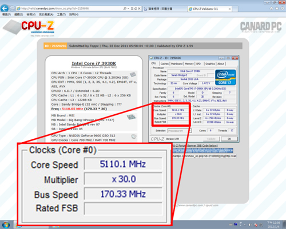Screen dimensions: 286x229
Task: Click the browser forward arrow button
Action: [12, 9]
